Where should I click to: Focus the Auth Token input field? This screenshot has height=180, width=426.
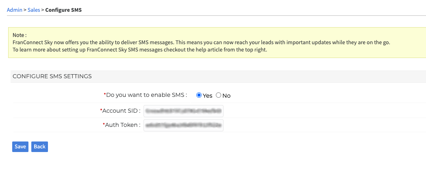pyautogui.click(x=183, y=125)
